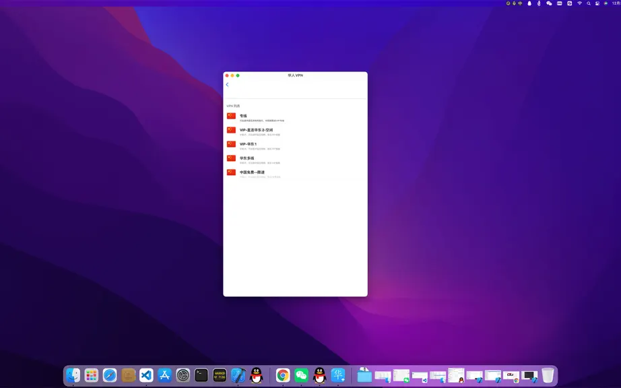
Task: Open Google Chrome in the dock
Action: 283,375
